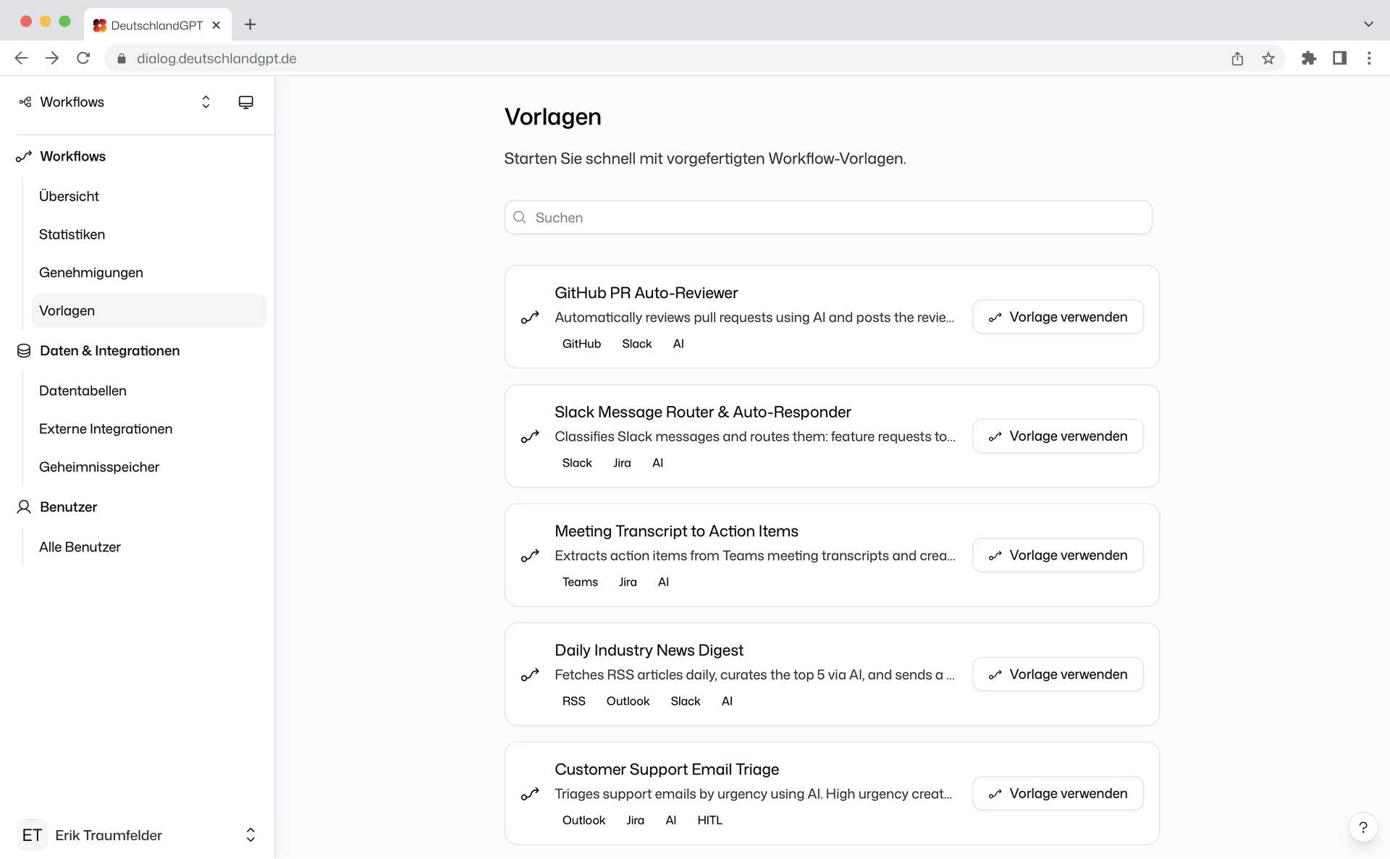Go to Geheimnisspeicher
This screenshot has width=1390, height=859.
click(148, 467)
